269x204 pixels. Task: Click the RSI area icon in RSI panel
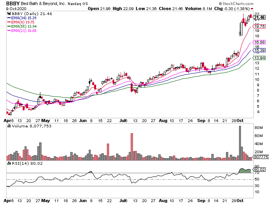coord(9,163)
